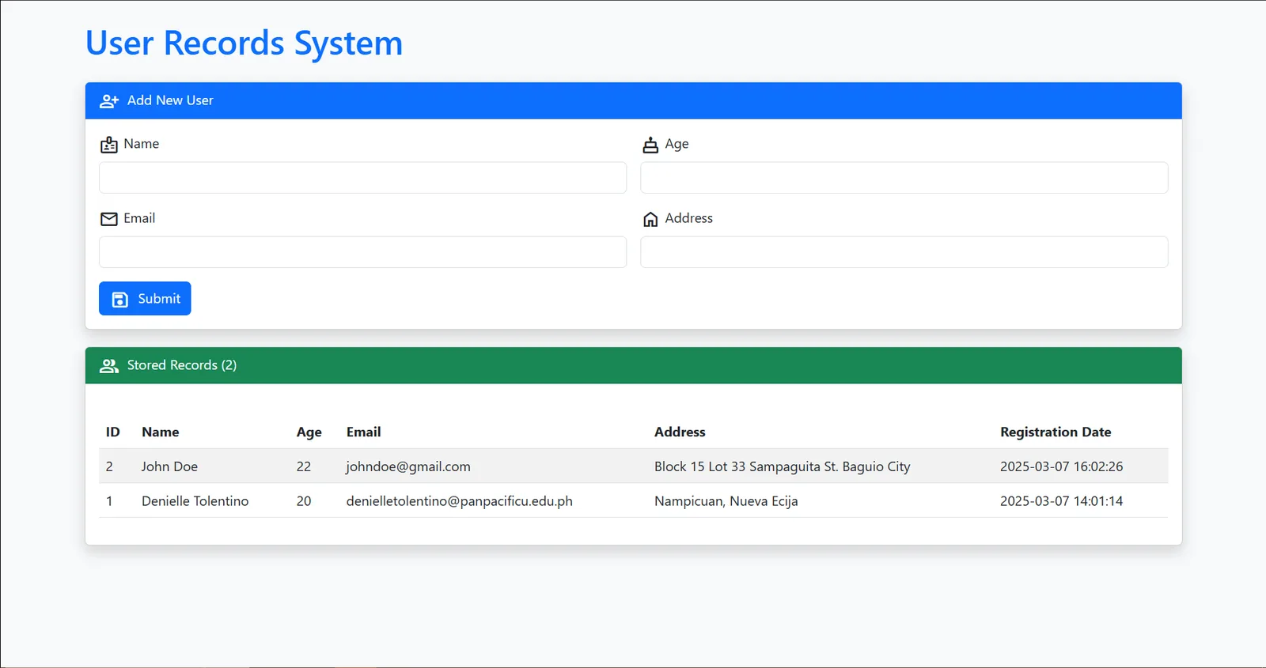The height and width of the screenshot is (668, 1266).
Task: Click ID 2 in John Doe row
Action: (x=109, y=466)
